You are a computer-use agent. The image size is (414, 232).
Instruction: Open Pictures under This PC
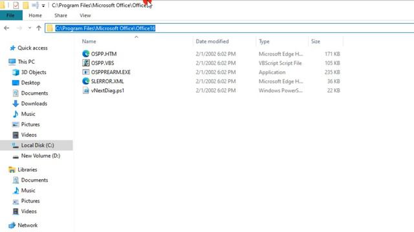pos(30,124)
